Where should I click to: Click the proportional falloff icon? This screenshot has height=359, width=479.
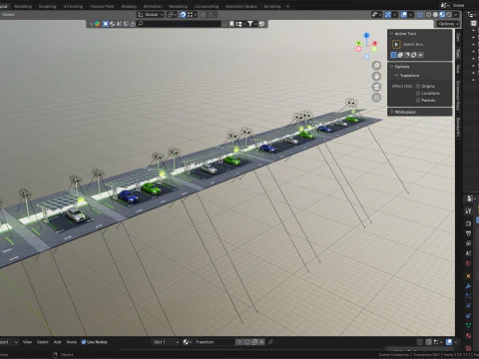[212, 15]
